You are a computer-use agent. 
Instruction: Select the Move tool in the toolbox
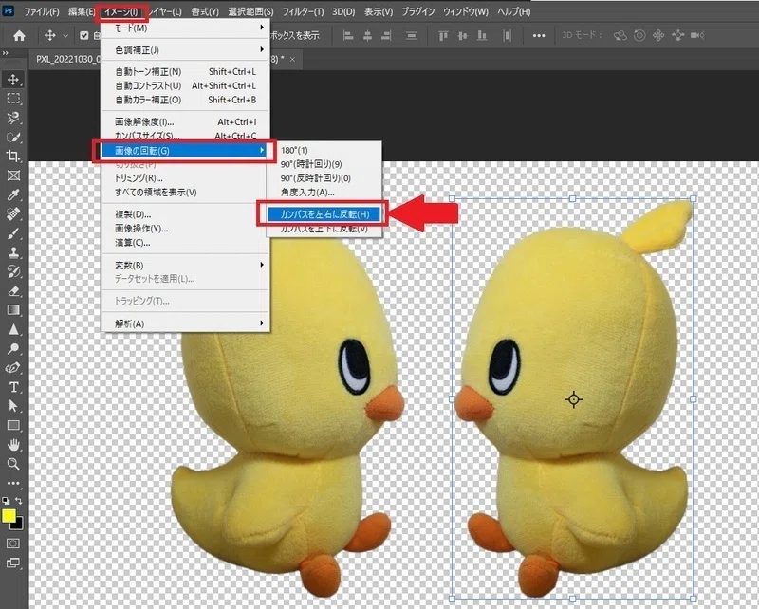coord(13,80)
